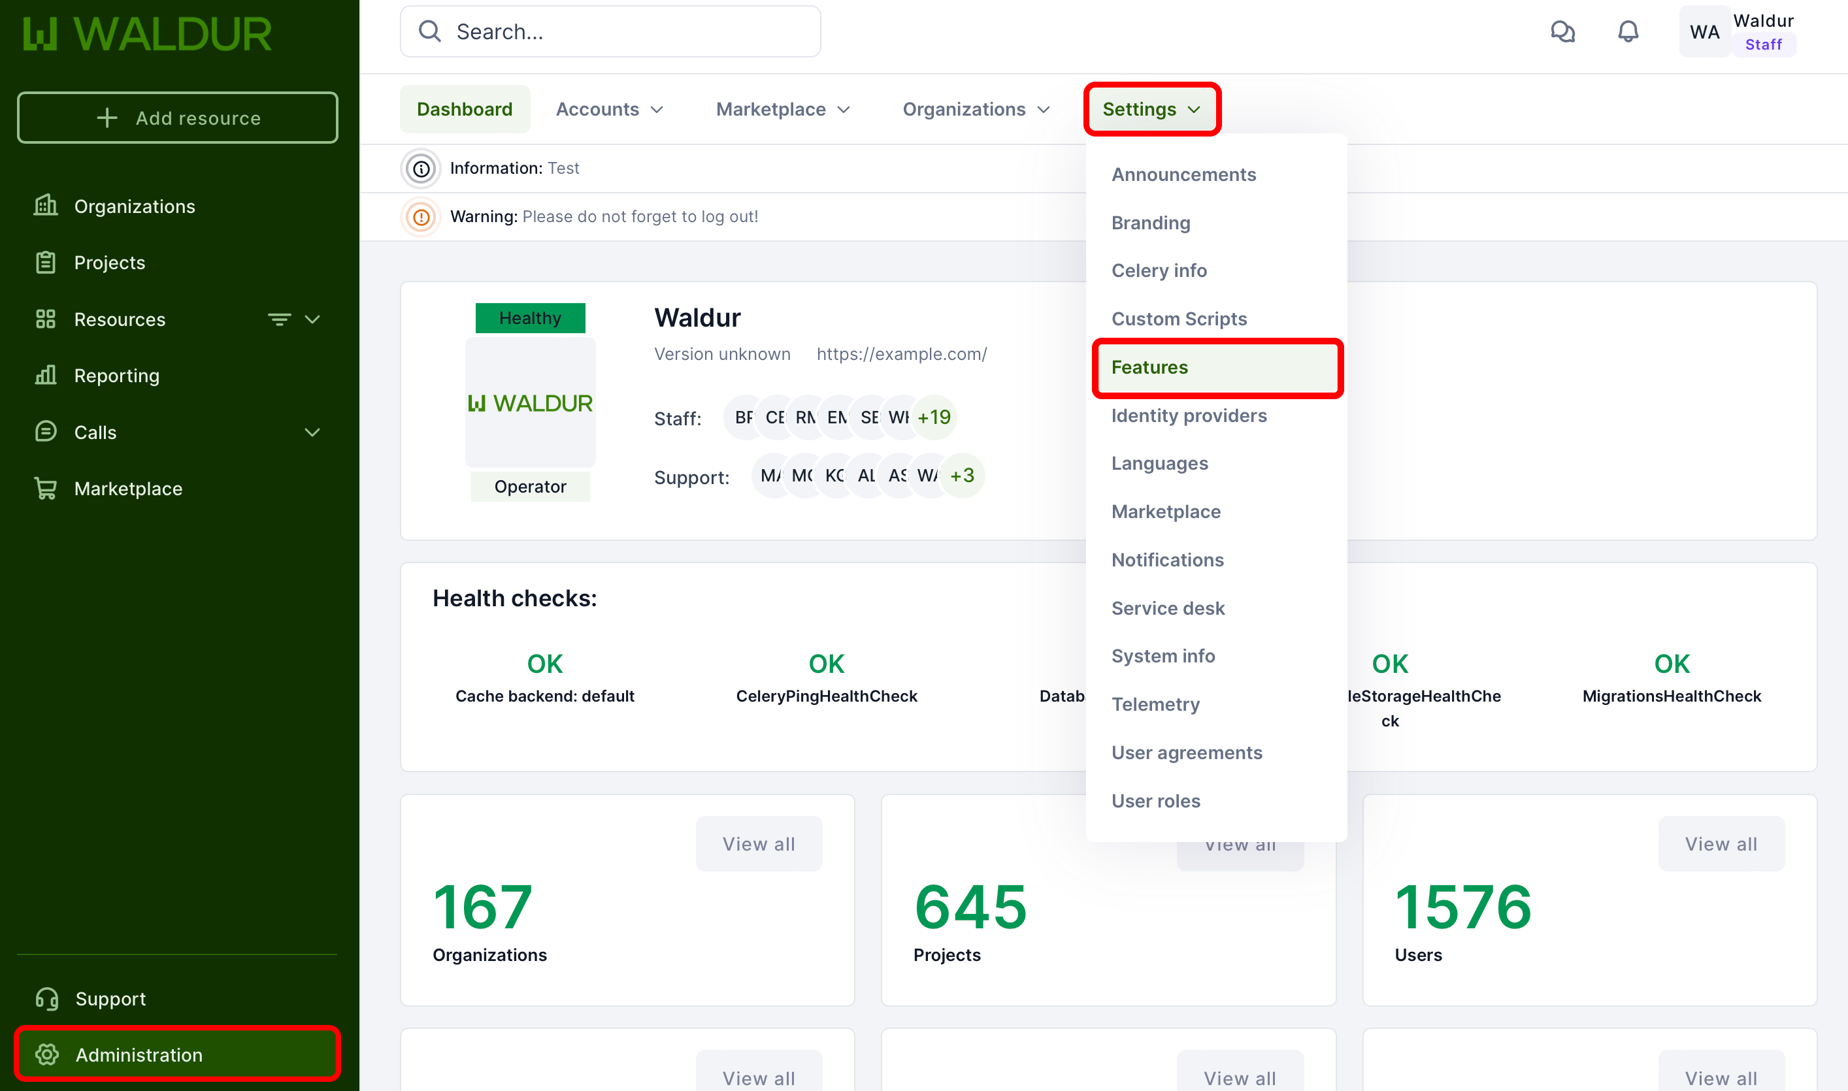The image size is (1848, 1091).
Task: Expand the Calls sidebar section
Action: point(312,432)
